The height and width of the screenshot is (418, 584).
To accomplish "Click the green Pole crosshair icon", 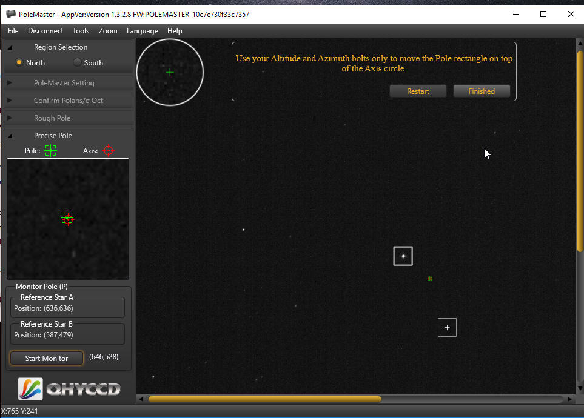I will [x=50, y=150].
